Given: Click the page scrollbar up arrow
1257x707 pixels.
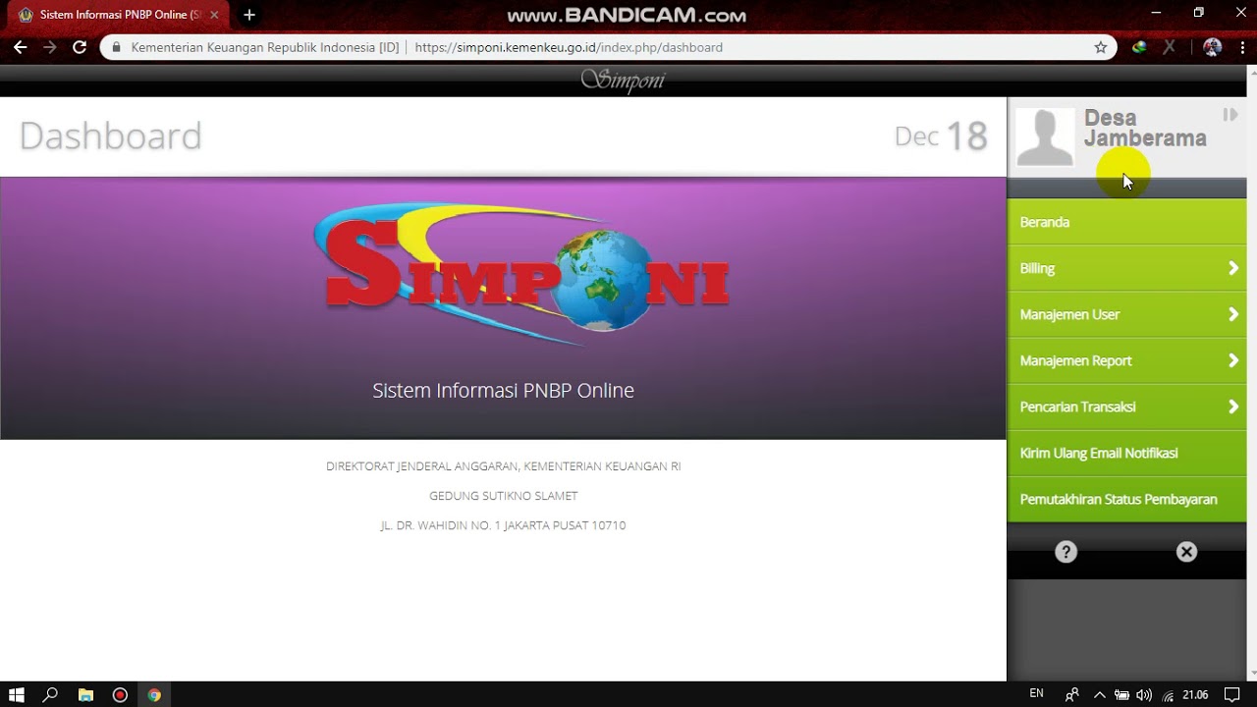Looking at the screenshot, I should [1251, 72].
